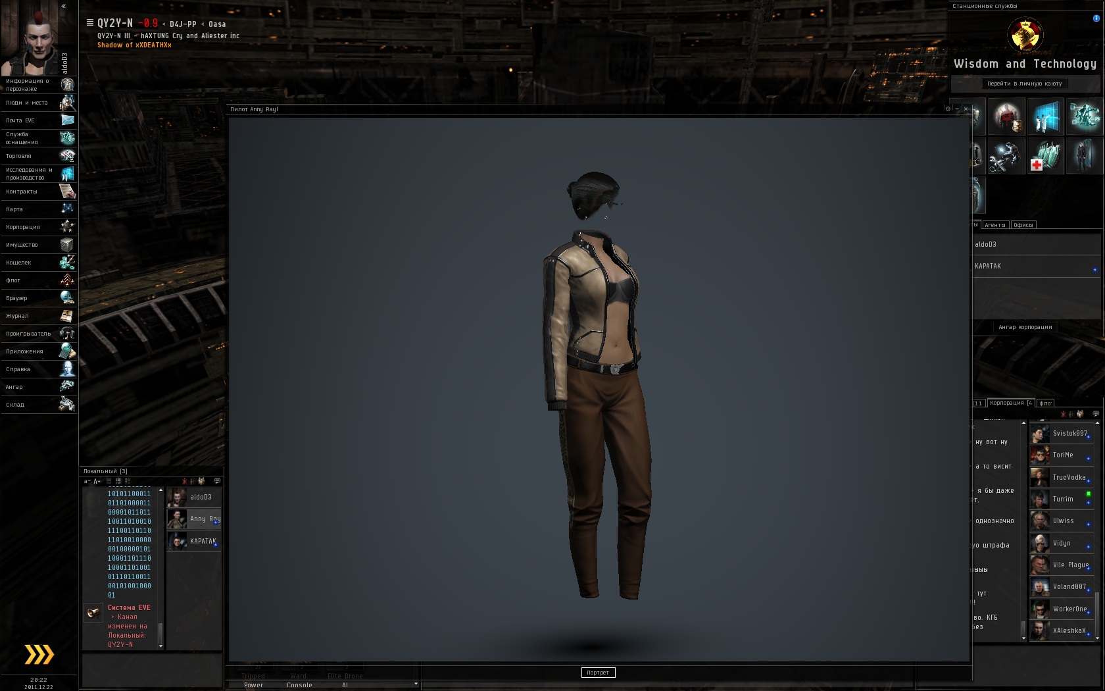This screenshot has height=691, width=1105.
Task: Open Fleet (Флот) sidebar icon
Action: 67,280
